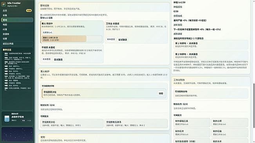Select the 第 2 块耕地 farmland plot card

pos(211,55)
